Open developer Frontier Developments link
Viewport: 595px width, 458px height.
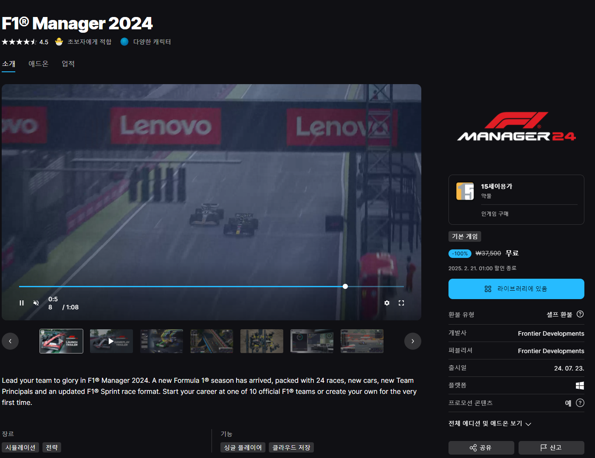[551, 334]
